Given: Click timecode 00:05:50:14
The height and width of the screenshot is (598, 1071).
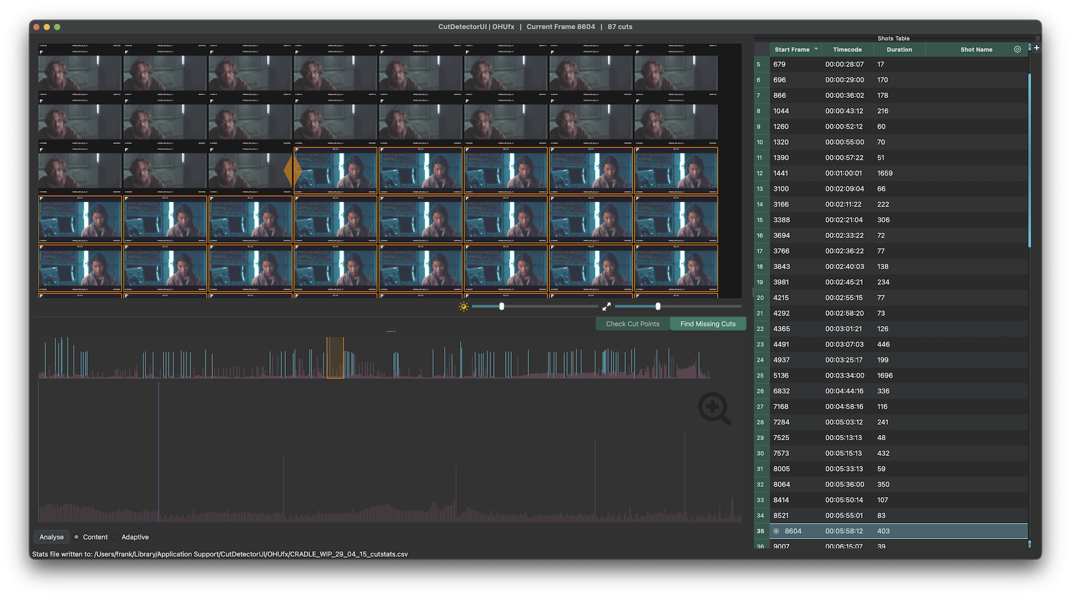Looking at the screenshot, I should tap(844, 500).
